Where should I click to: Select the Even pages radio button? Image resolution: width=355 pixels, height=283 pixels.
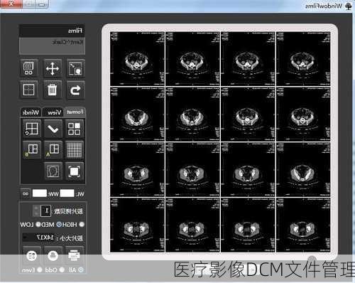click(x=40, y=269)
